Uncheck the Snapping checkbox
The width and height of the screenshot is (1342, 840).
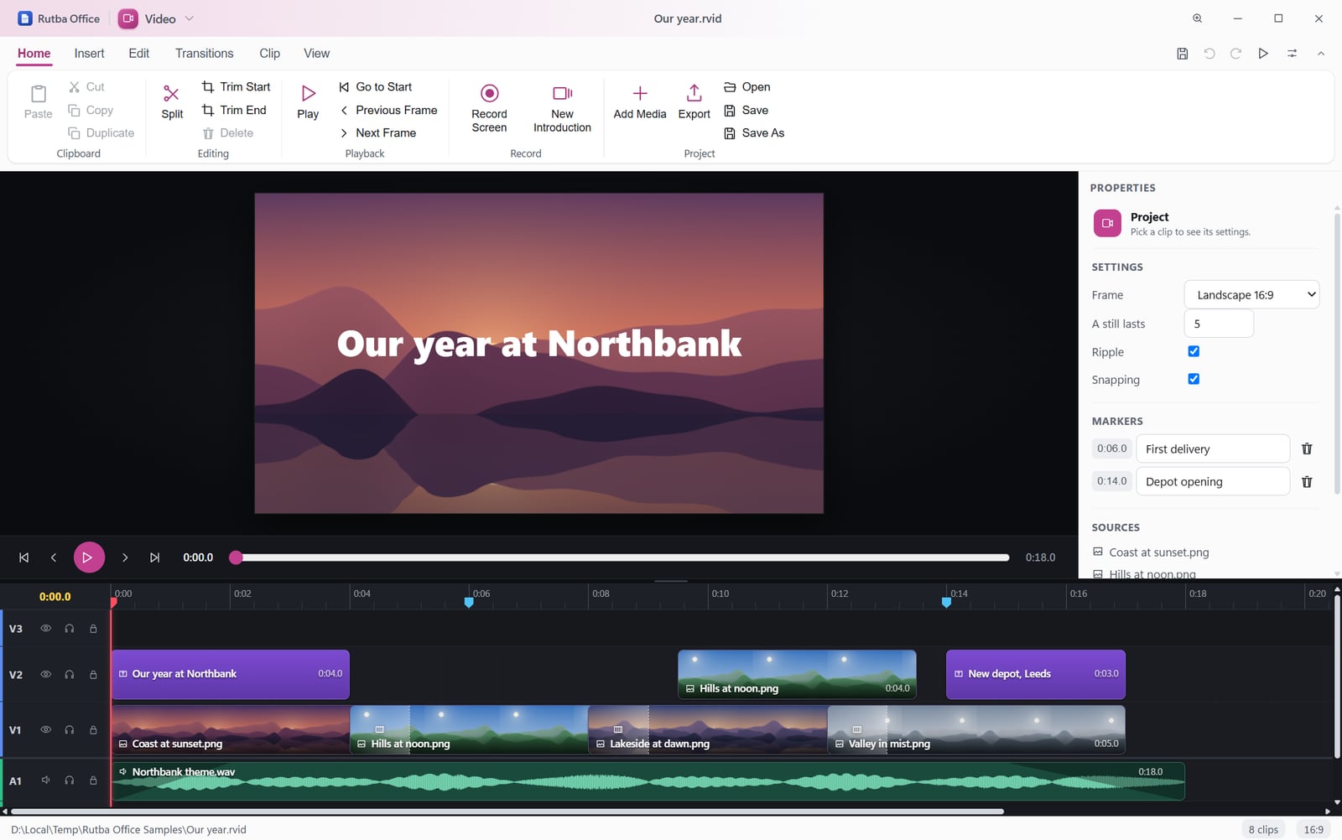pos(1194,379)
